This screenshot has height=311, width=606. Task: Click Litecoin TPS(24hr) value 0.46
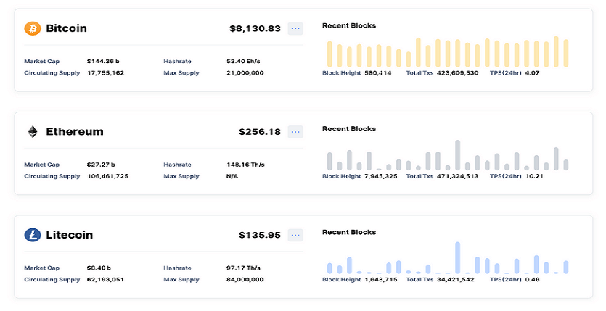[x=532, y=279]
